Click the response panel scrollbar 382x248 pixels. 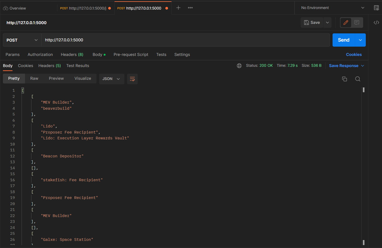pyautogui.click(x=364, y=90)
